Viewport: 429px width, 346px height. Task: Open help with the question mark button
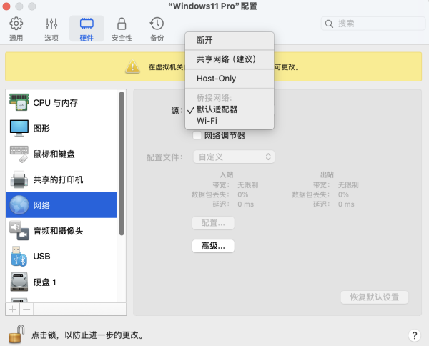pos(414,335)
